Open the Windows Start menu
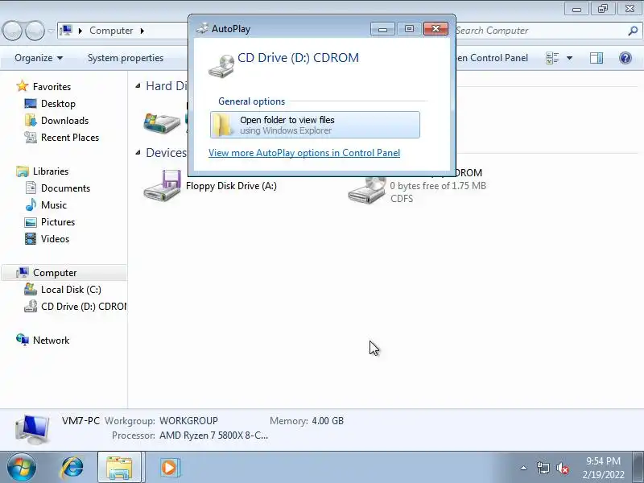Viewport: 644px width, 483px height. pos(22,468)
